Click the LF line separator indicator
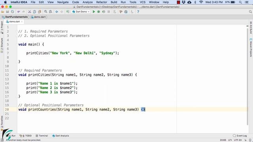The image size is (253, 142). click(230, 140)
